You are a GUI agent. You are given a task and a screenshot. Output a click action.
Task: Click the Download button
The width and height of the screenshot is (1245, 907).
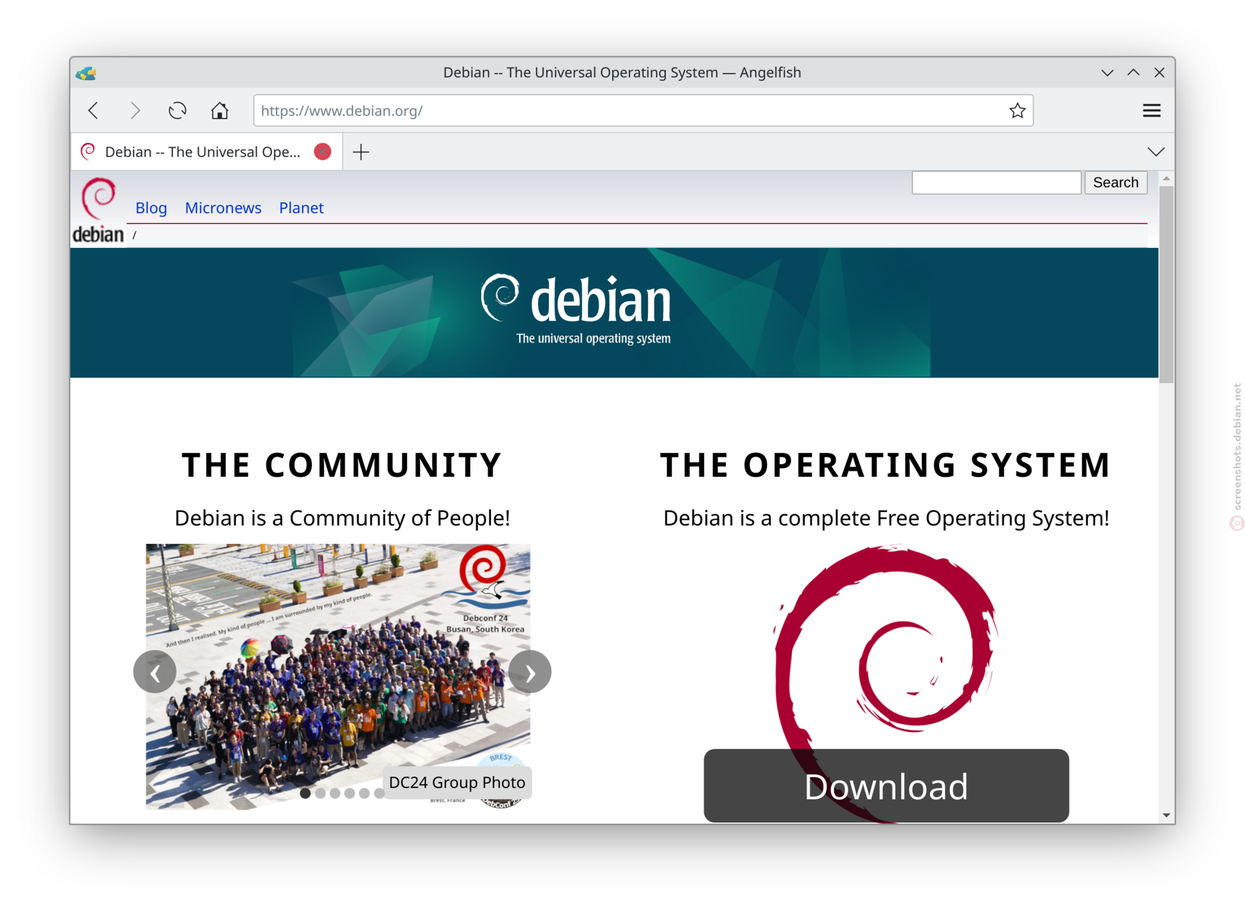point(886,786)
